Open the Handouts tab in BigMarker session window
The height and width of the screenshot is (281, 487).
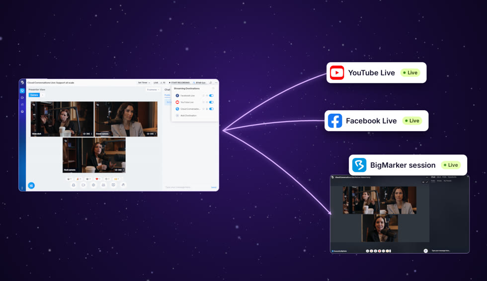coord(452,177)
